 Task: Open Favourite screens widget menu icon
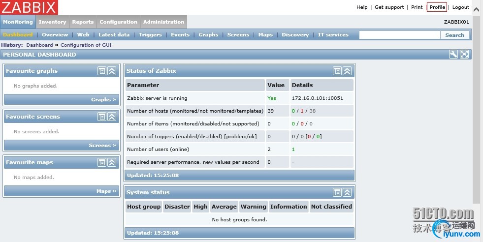click(x=101, y=117)
